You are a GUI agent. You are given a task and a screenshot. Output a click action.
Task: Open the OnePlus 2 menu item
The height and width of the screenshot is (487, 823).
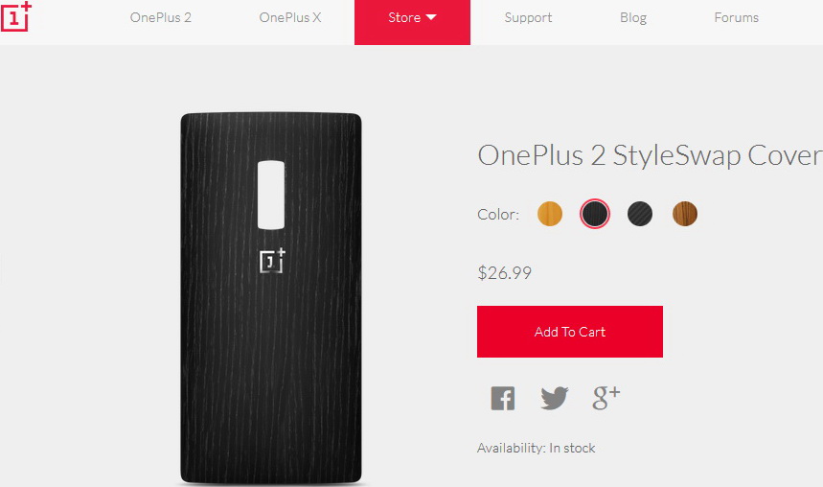(x=161, y=17)
